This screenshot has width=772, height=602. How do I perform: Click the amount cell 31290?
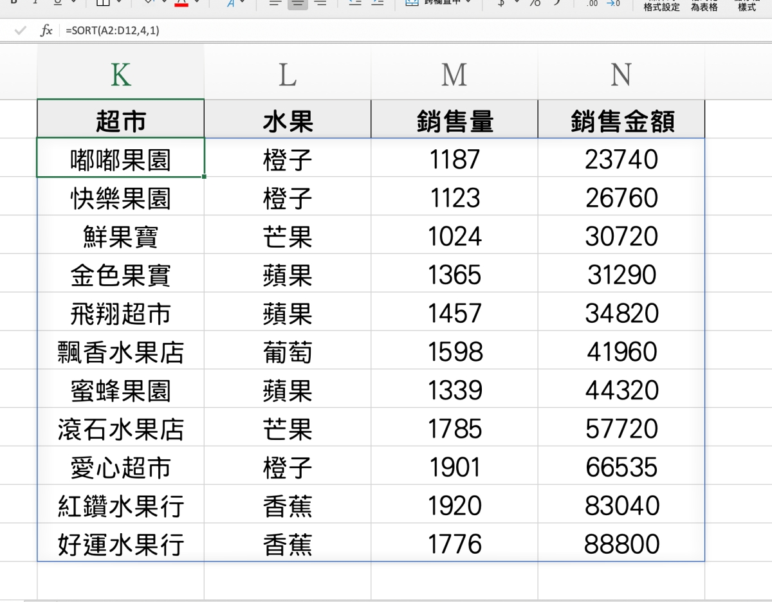(621, 273)
